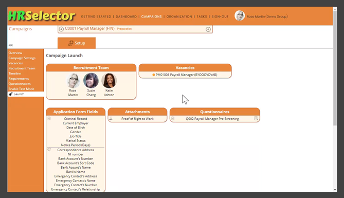
Task: Click the Recruitment Team panel header
Action: pyautogui.click(x=91, y=67)
